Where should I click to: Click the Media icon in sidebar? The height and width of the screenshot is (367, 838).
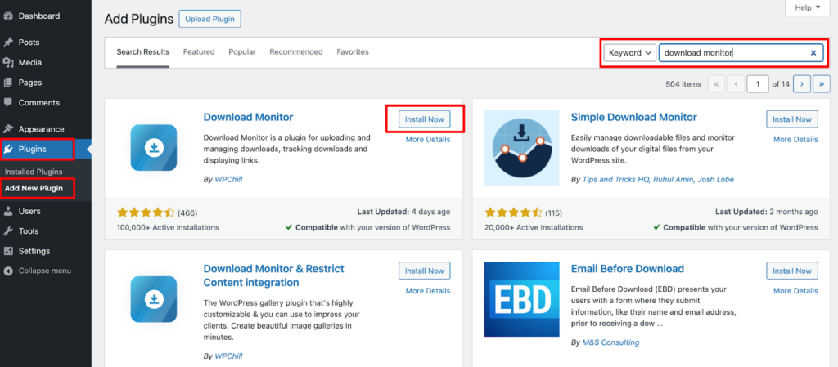point(8,62)
